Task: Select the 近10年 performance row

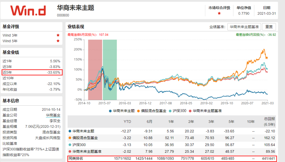Action: [31, 78]
